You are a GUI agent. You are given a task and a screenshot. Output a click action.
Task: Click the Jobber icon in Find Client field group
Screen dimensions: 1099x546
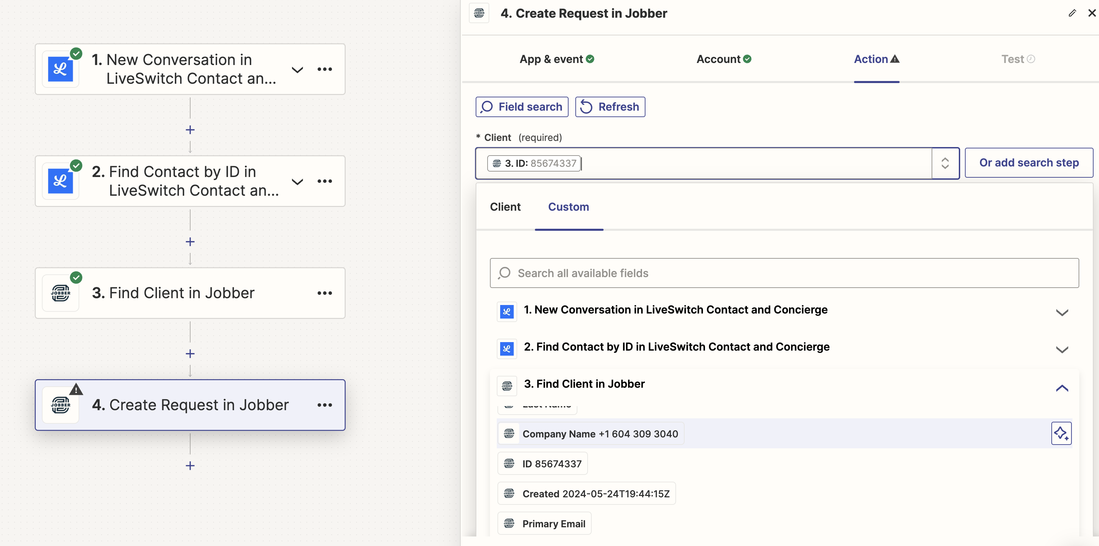pyautogui.click(x=507, y=386)
